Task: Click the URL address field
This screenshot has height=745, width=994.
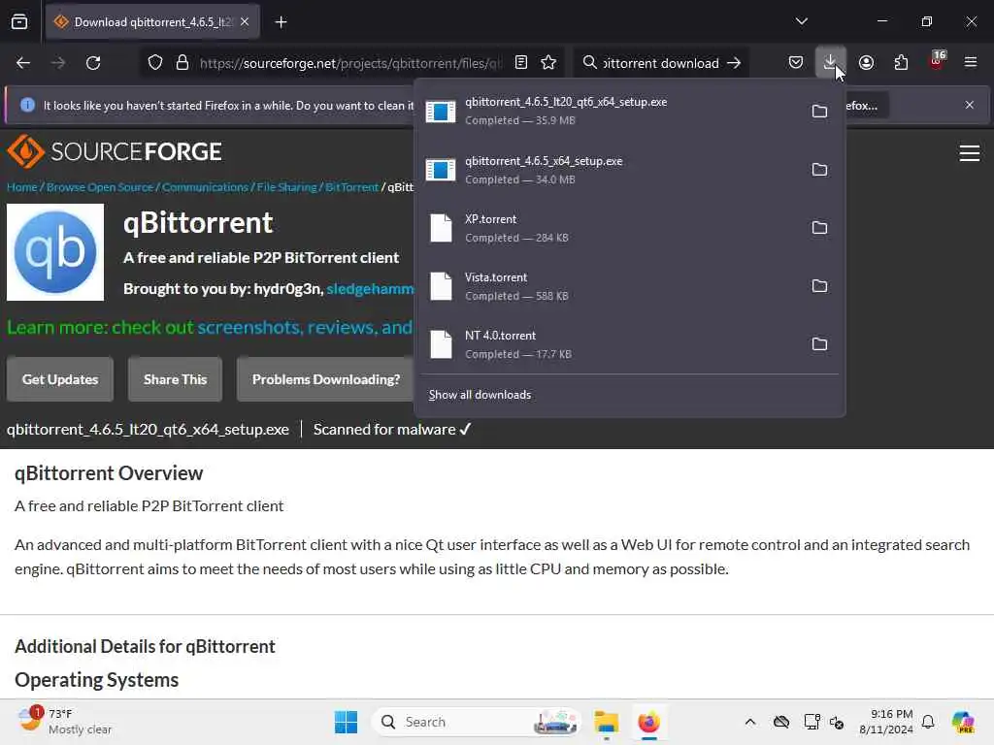Action: (x=350, y=63)
